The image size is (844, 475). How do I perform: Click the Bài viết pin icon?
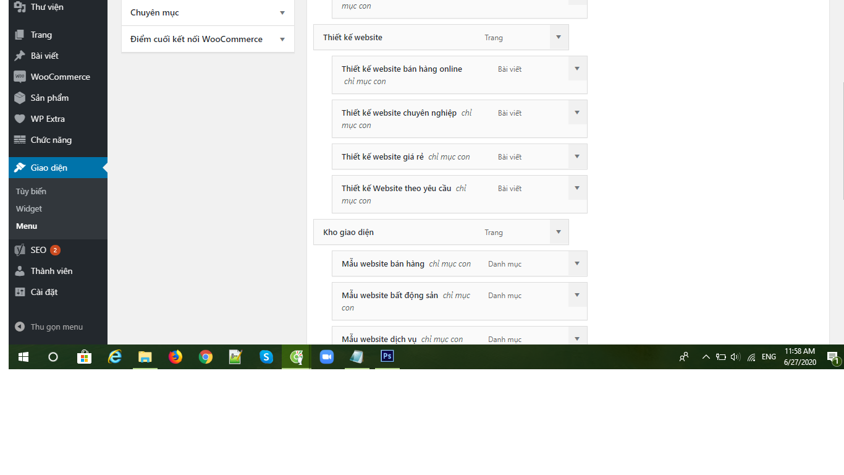(20, 56)
